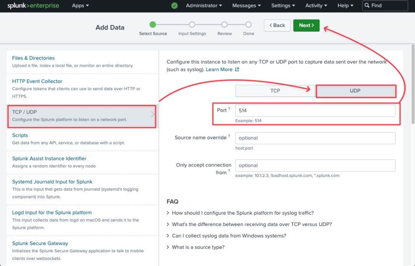Screen dimensions: 415x266
Task: Open the Messages dropdown menu
Action: (x=246, y=6)
